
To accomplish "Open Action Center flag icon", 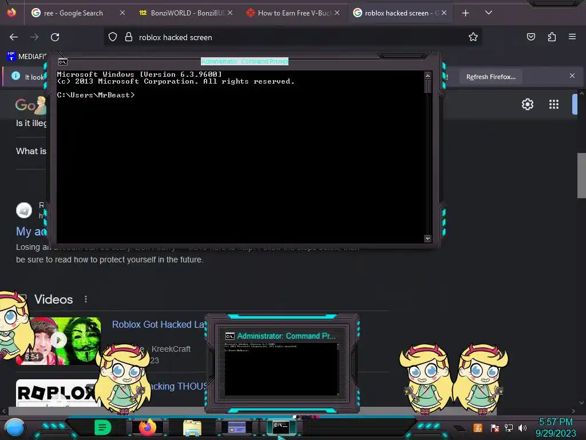I will coord(495,427).
